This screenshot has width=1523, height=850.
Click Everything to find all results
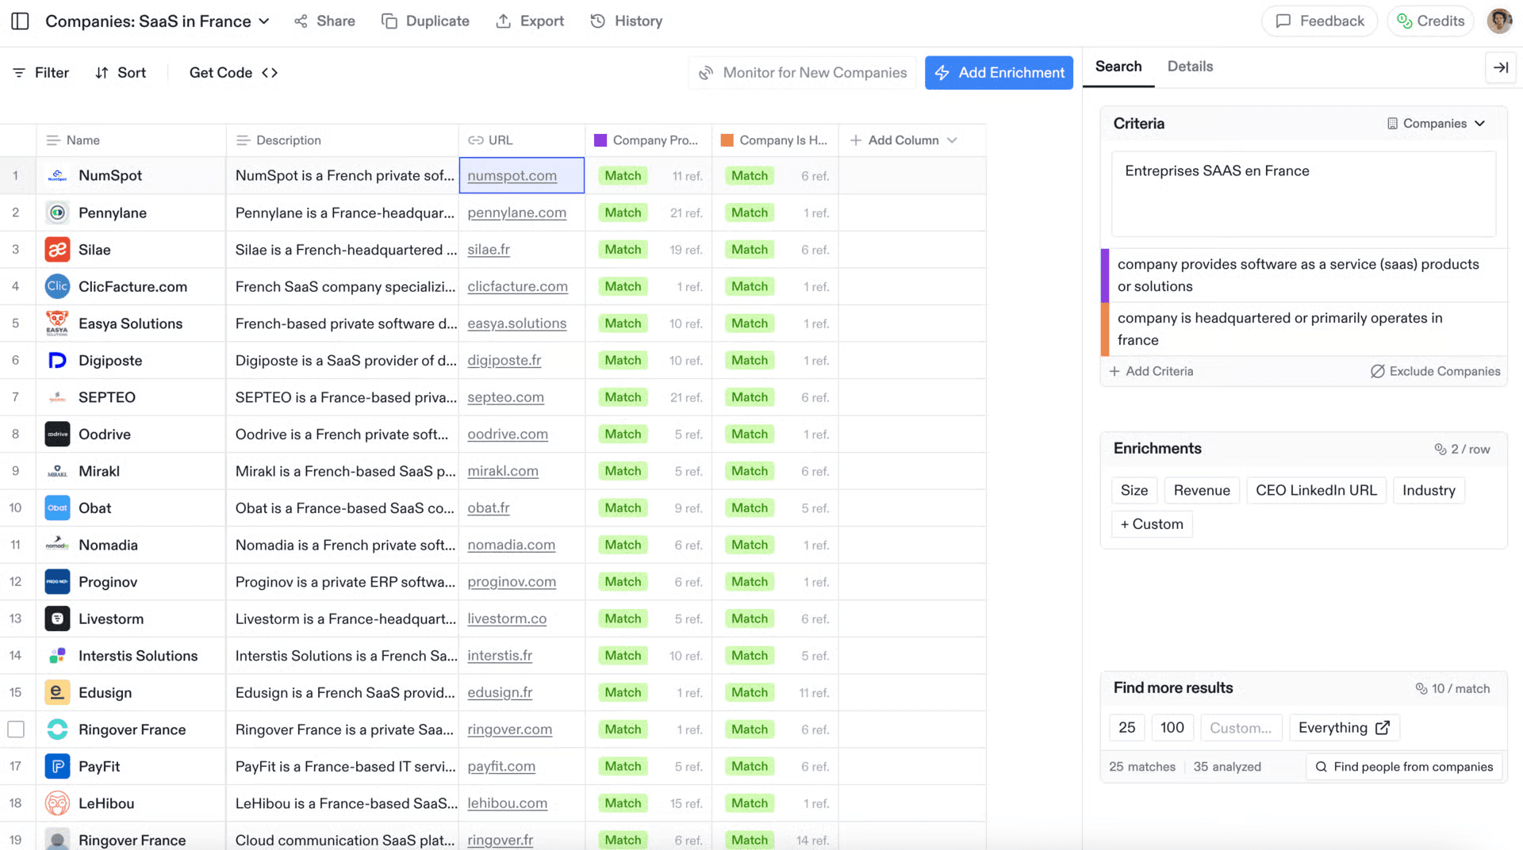click(1345, 728)
